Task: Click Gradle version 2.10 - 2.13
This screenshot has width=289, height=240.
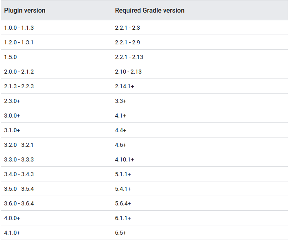Action: (x=128, y=72)
